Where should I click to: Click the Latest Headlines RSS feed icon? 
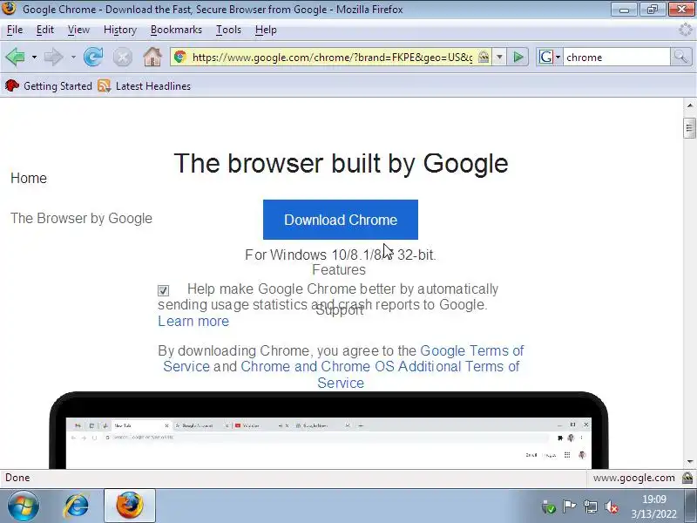pos(104,85)
